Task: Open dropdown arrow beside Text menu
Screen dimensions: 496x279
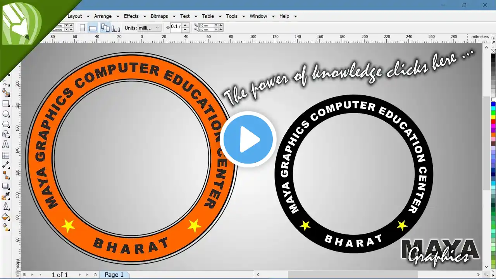Action: 196,16
